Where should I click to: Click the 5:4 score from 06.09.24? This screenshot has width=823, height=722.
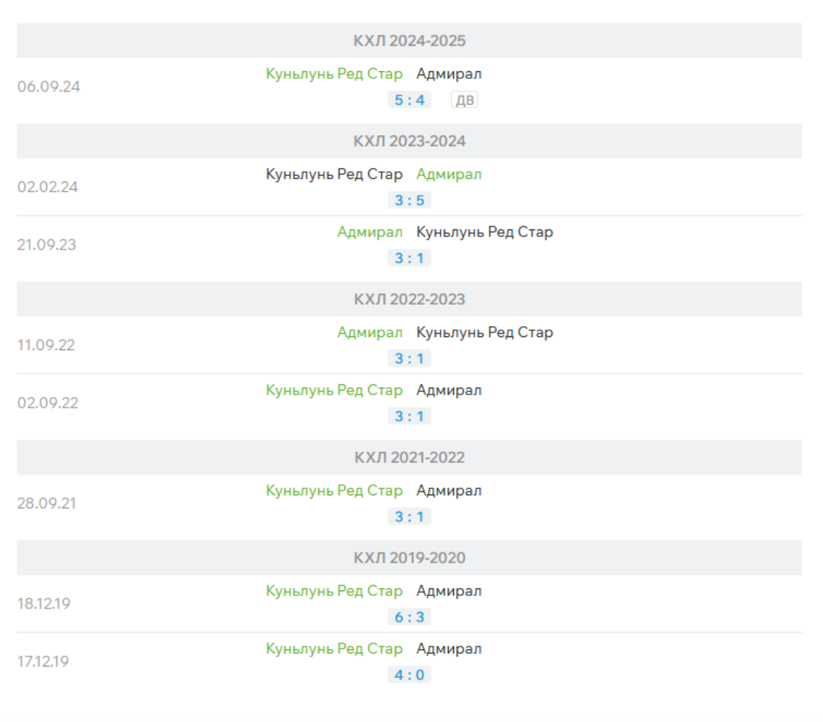click(x=409, y=100)
